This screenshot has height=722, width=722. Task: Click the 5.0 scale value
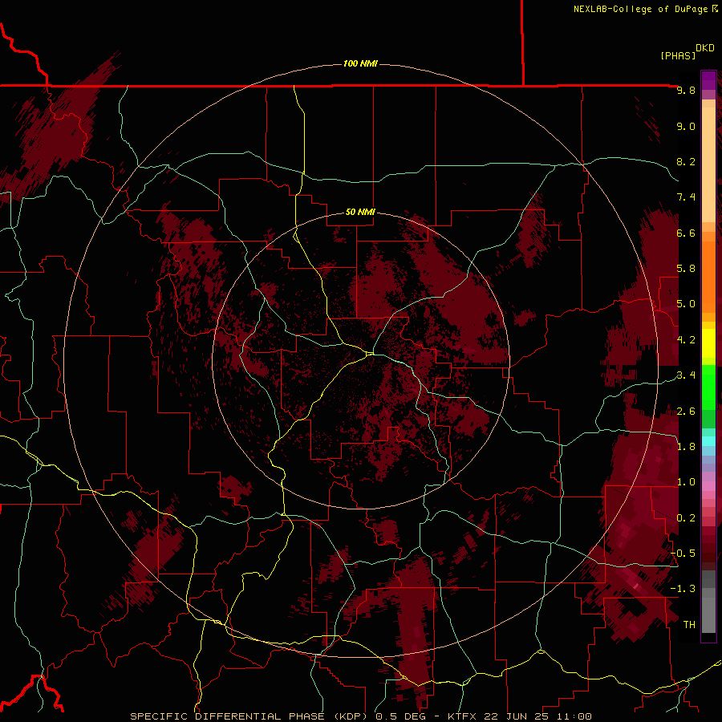point(686,304)
